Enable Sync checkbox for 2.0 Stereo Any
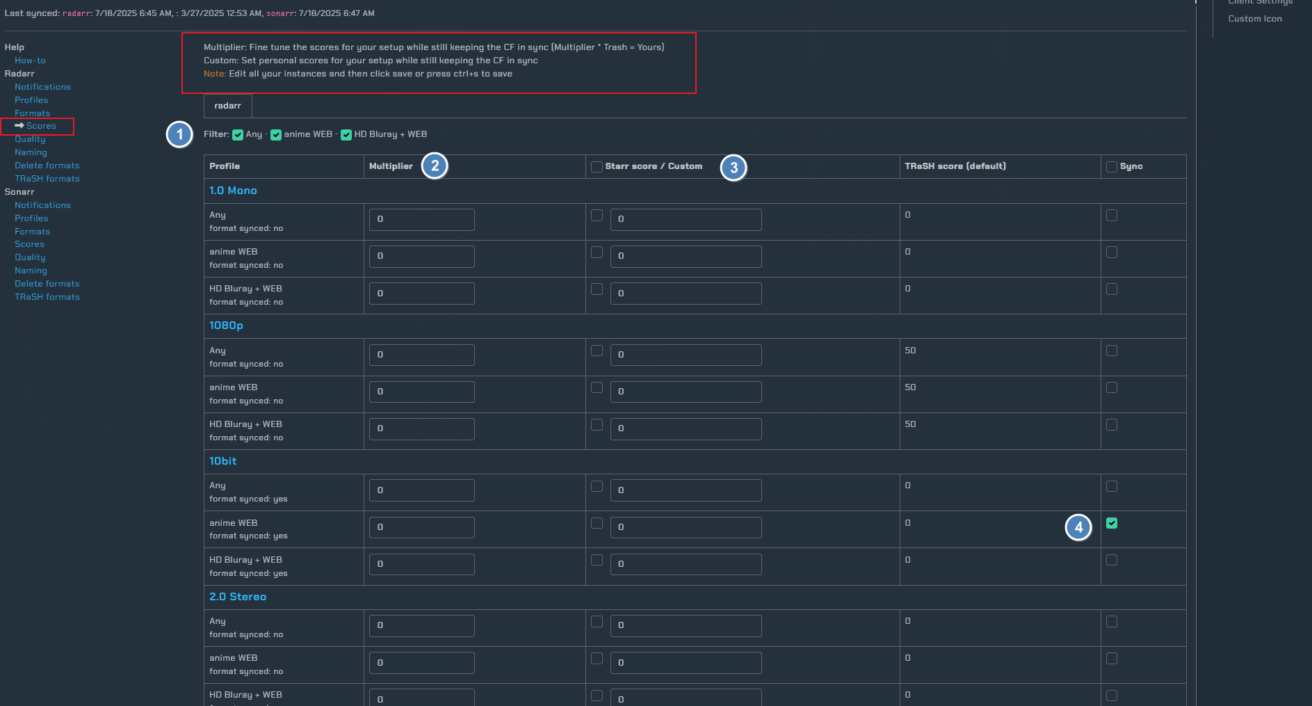Screen dimensions: 1312x706 [x=1112, y=622]
